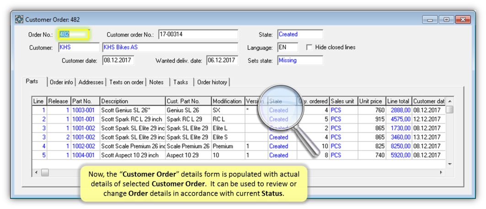Click the Wanted deliv. date field
The width and height of the screenshot is (486, 209).
point(222,60)
